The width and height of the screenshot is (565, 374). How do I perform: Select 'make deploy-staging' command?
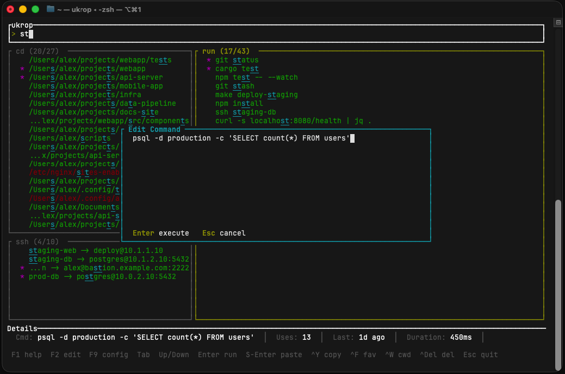(257, 94)
